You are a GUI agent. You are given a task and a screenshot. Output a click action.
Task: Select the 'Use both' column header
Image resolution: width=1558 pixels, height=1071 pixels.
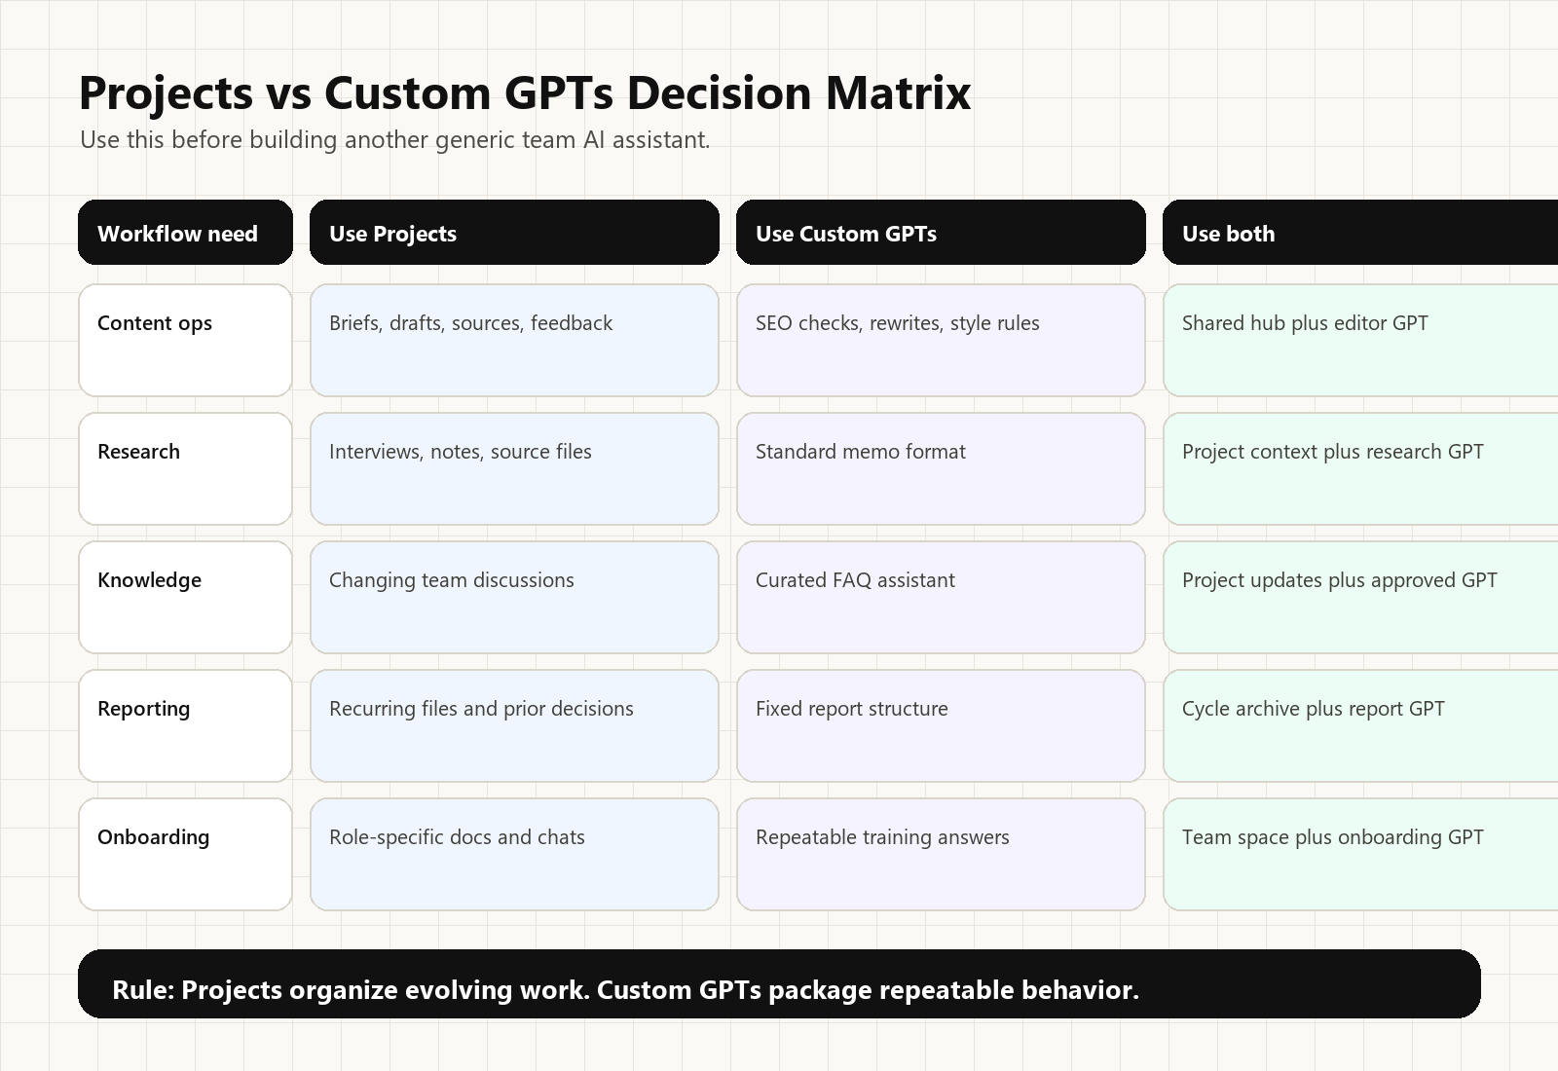(x=1360, y=232)
